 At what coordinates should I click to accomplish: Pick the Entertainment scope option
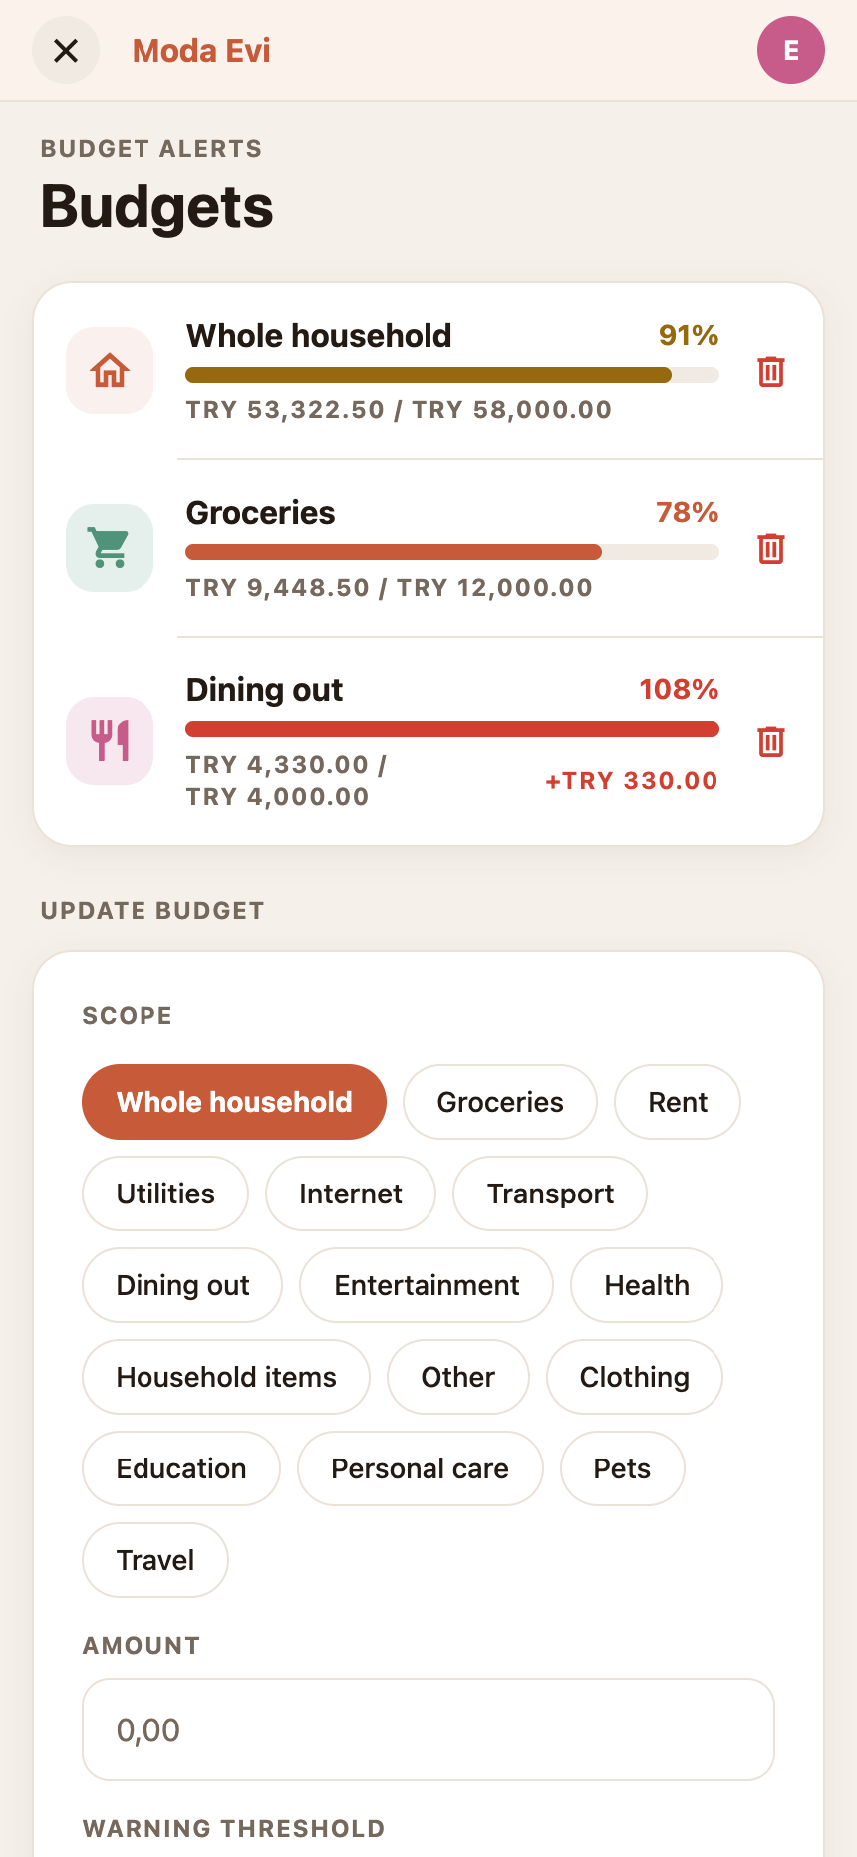click(427, 1285)
